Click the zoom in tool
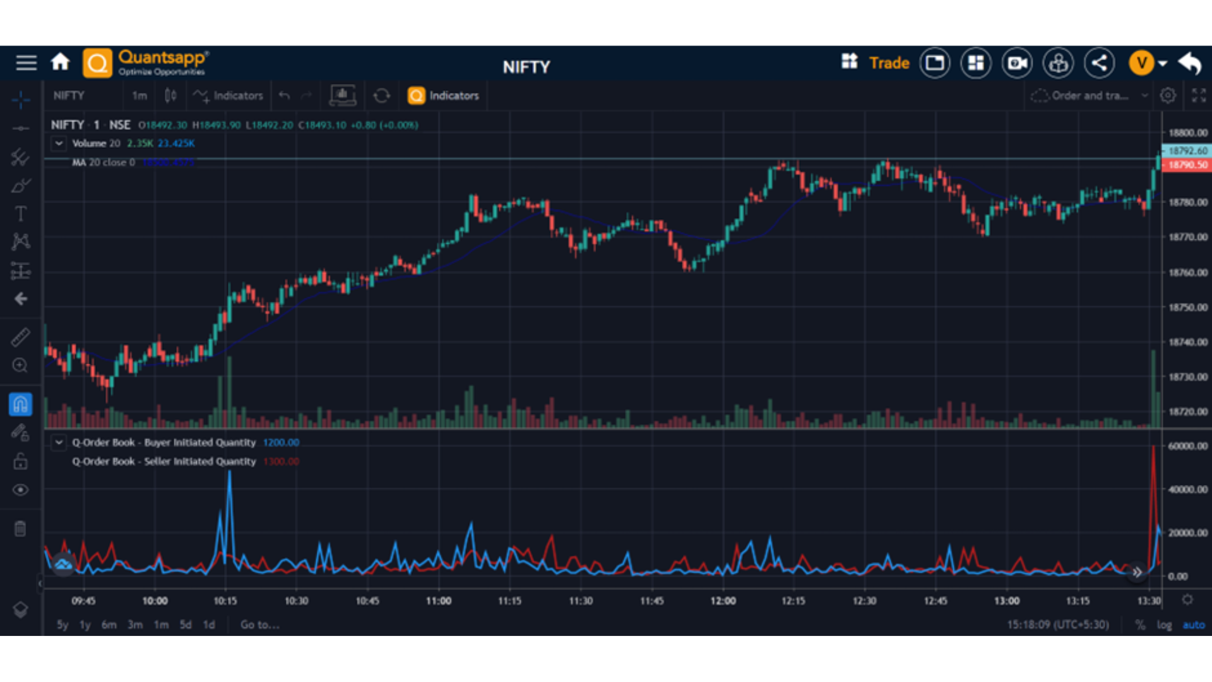 [x=20, y=366]
